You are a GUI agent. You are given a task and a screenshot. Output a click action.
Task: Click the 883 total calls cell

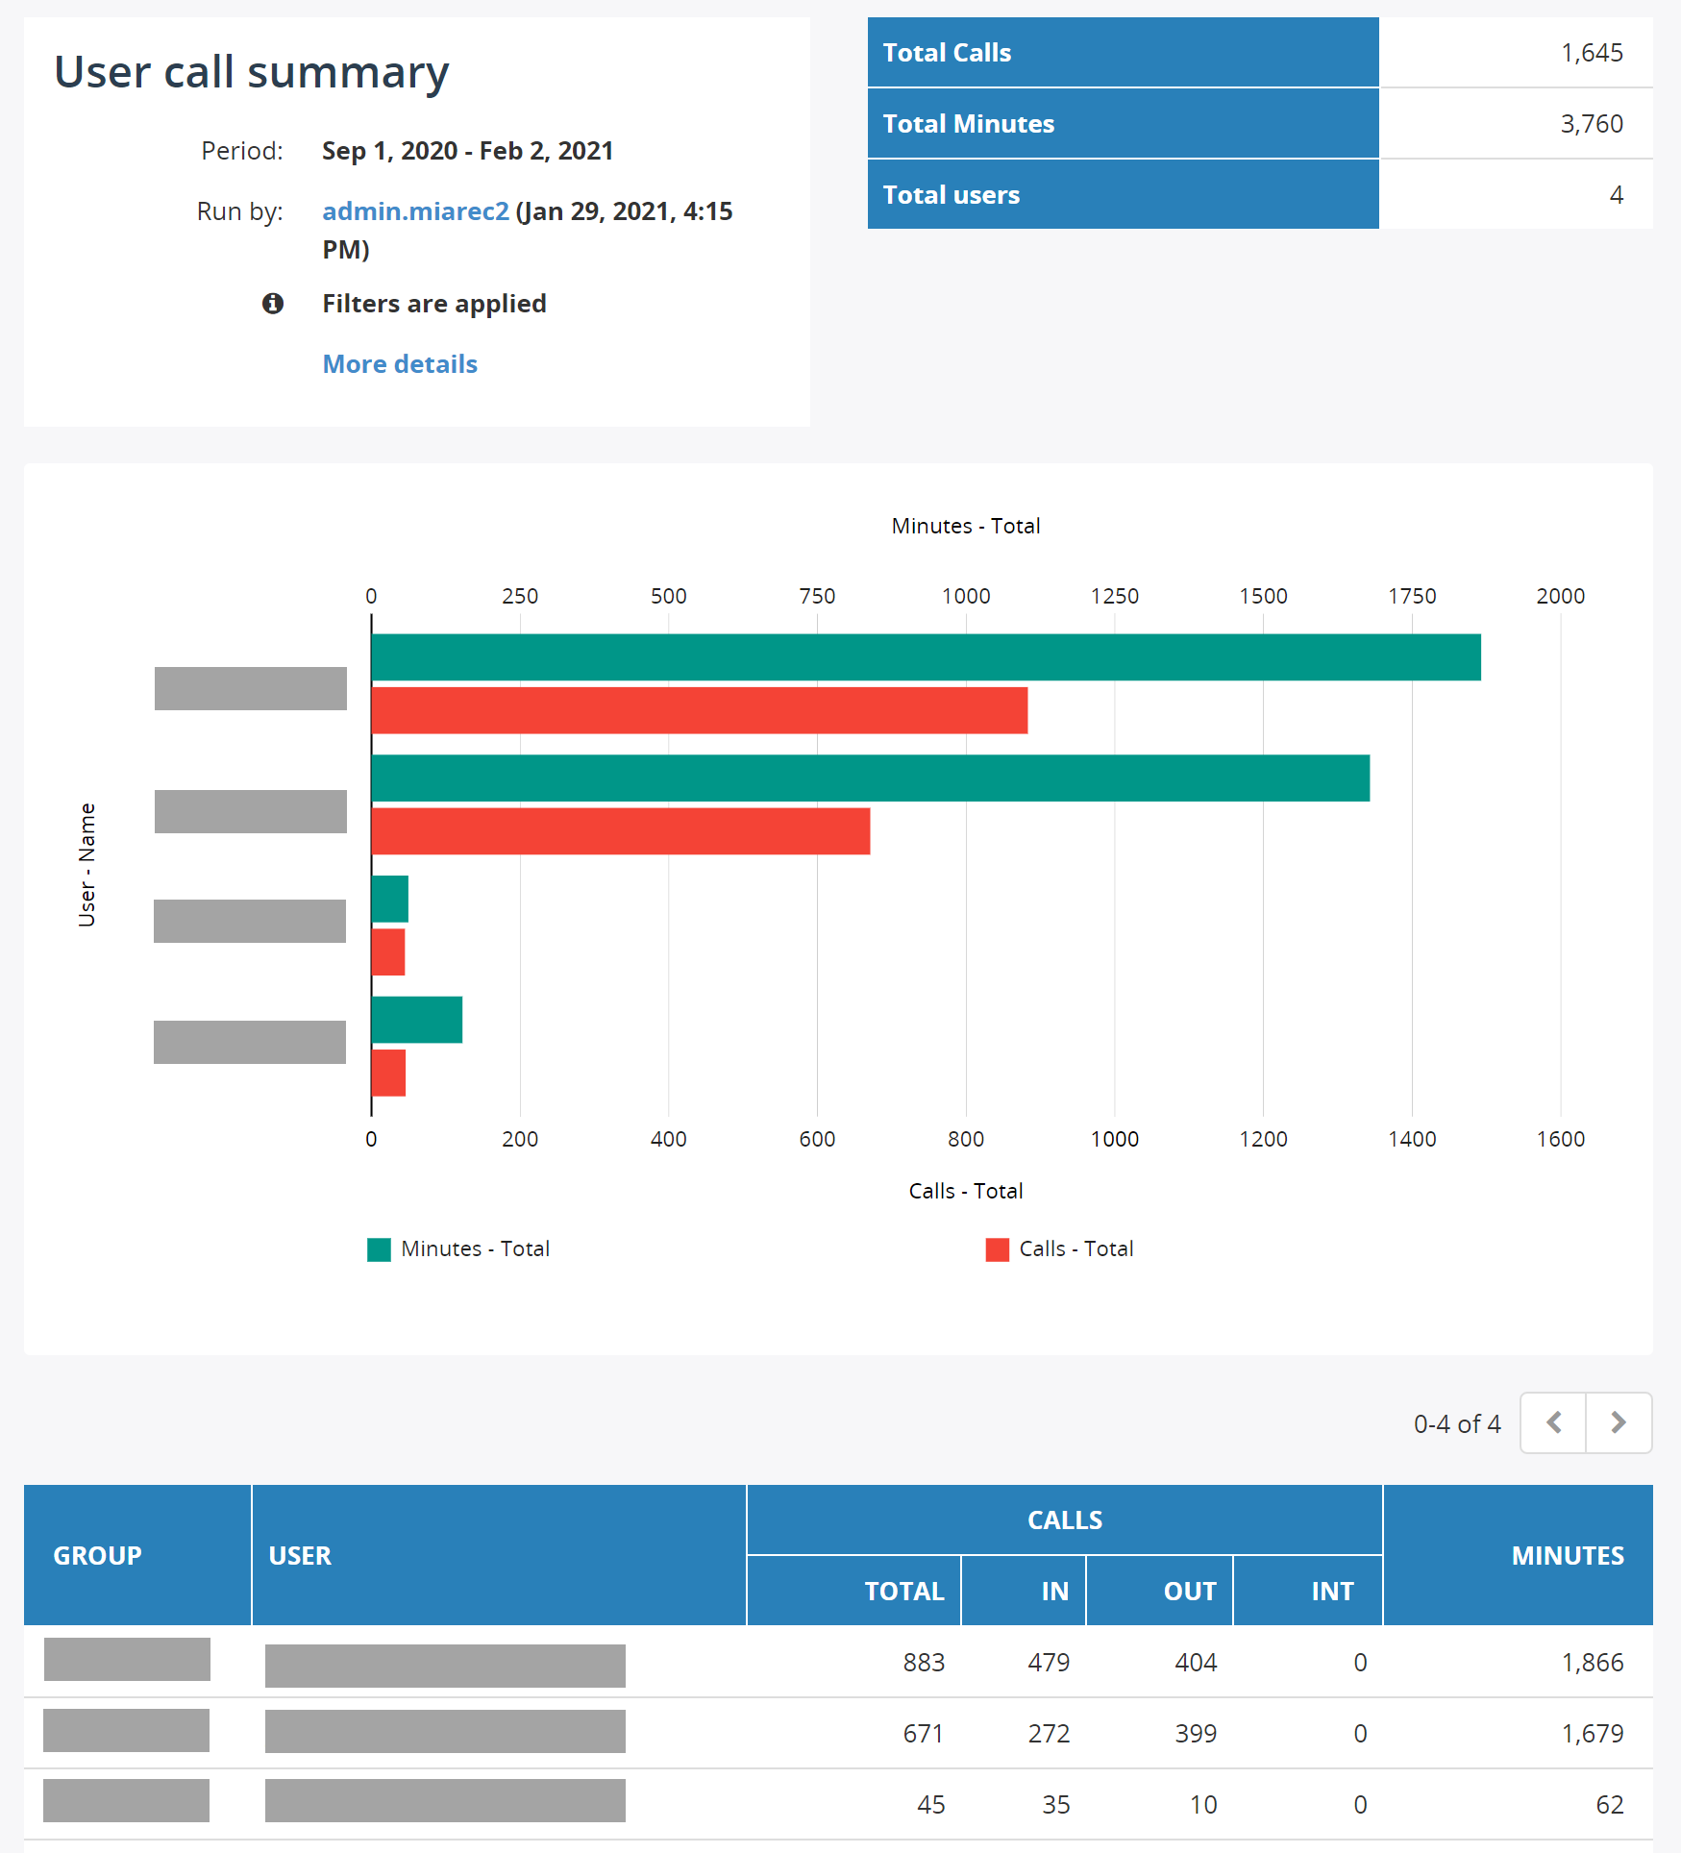(x=924, y=1663)
